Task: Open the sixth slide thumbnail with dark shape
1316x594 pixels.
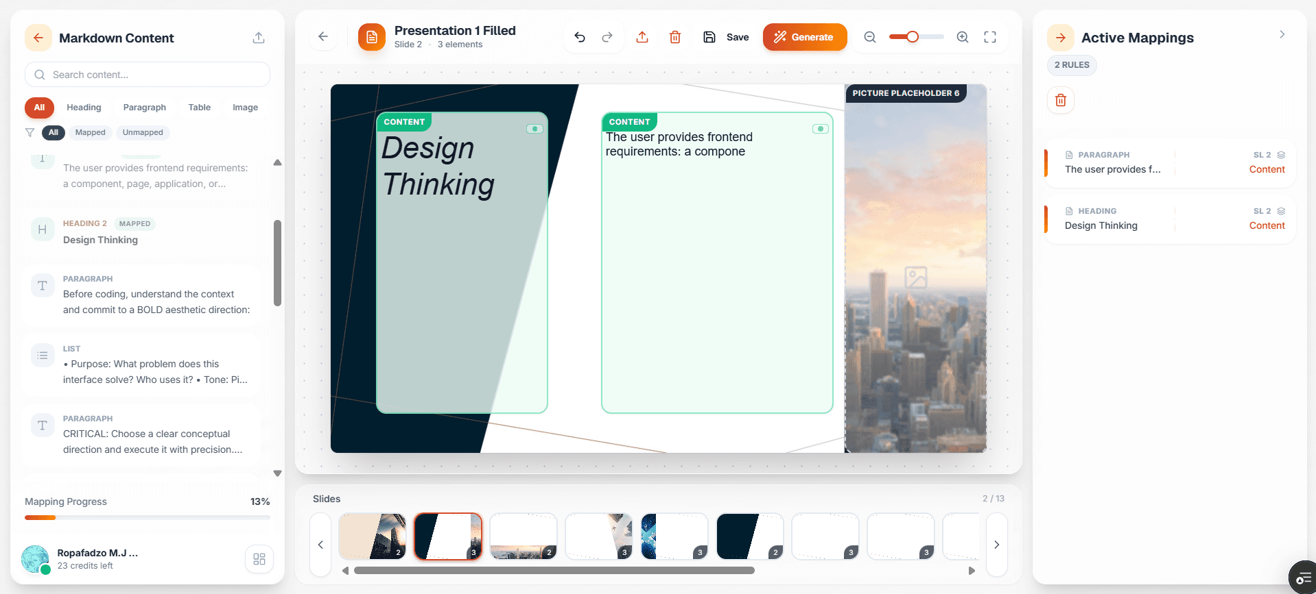Action: click(750, 536)
